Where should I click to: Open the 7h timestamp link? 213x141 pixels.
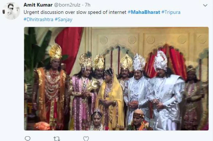tap(88, 5)
